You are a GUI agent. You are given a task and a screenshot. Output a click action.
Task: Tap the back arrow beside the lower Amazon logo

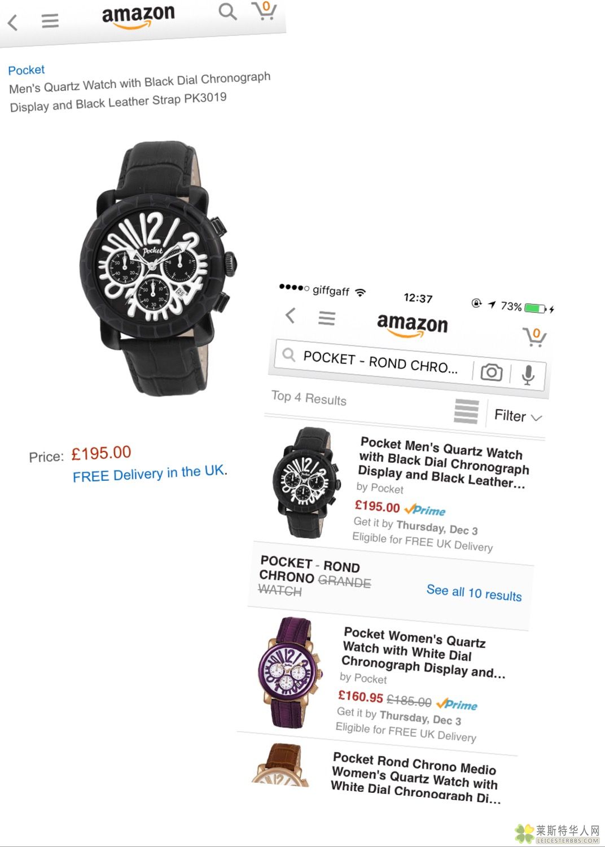pyautogui.click(x=291, y=315)
